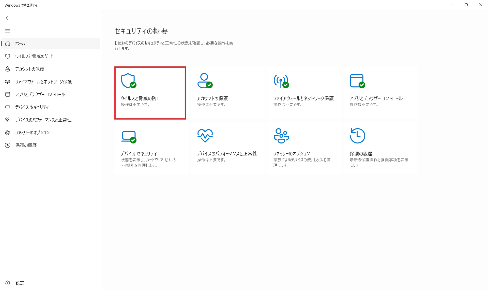Click the shield icon in the sidebar

tap(8, 56)
